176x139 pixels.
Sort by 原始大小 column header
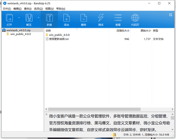pyautogui.click(x=145, y=30)
